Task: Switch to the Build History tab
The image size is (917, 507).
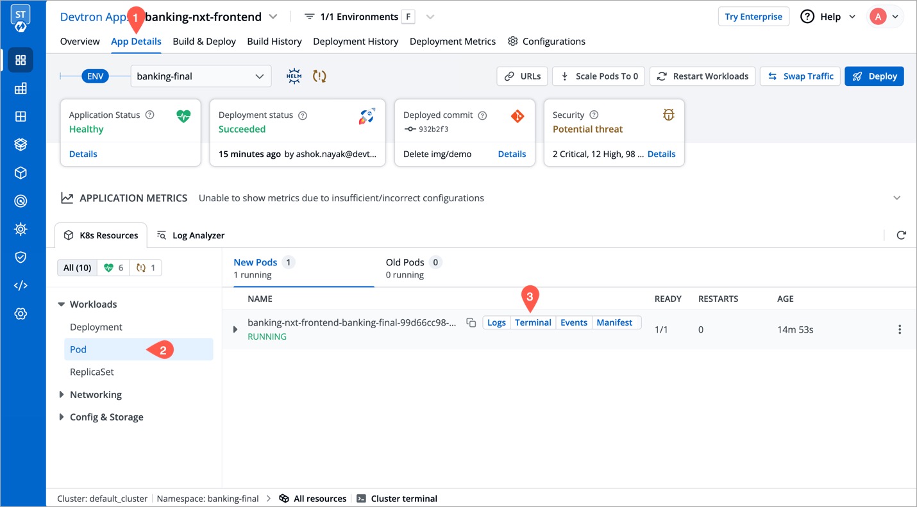Action: click(274, 42)
